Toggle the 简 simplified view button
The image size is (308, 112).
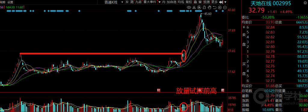pyautogui.click(x=132, y=2)
